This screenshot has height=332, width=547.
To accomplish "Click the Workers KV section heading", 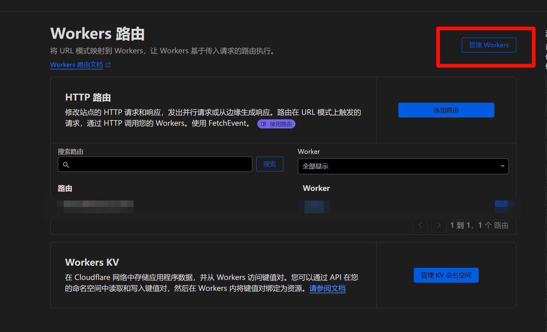I will (92, 262).
